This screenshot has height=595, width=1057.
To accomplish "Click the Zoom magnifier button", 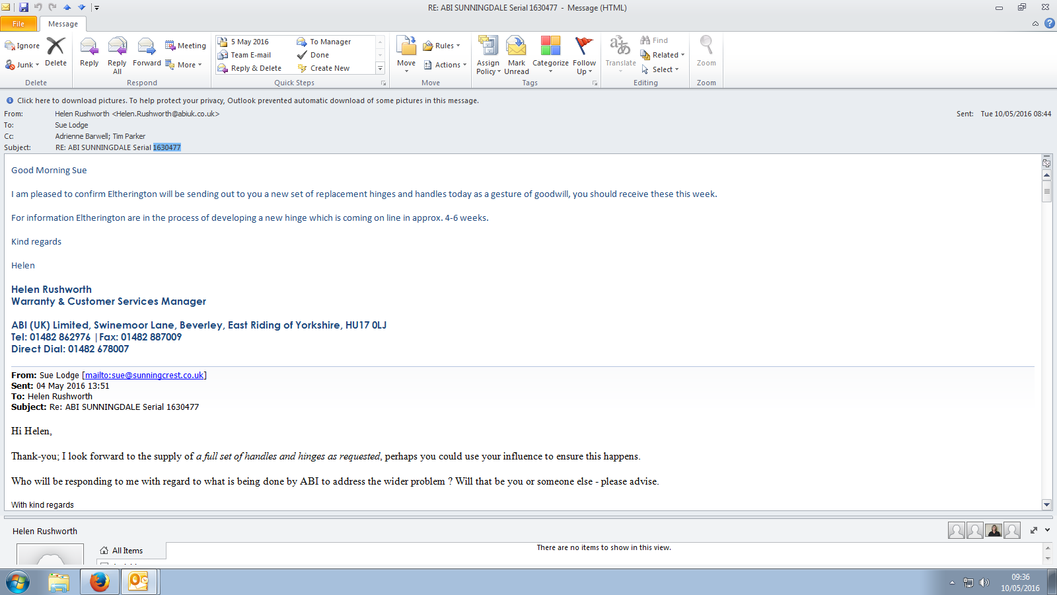I will pos(706,52).
